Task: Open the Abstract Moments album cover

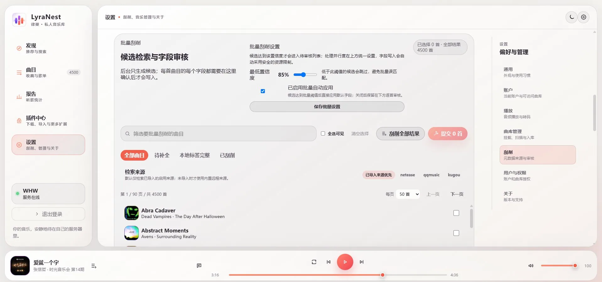Action: (132, 233)
